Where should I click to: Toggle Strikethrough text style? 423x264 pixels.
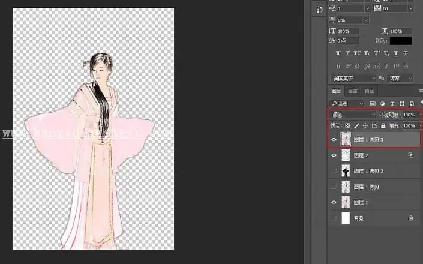[406, 53]
